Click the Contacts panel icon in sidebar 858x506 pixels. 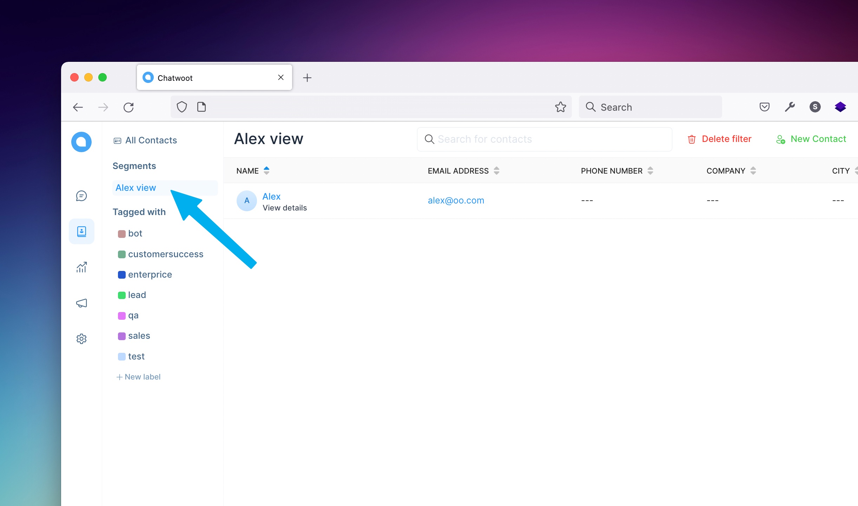click(82, 230)
